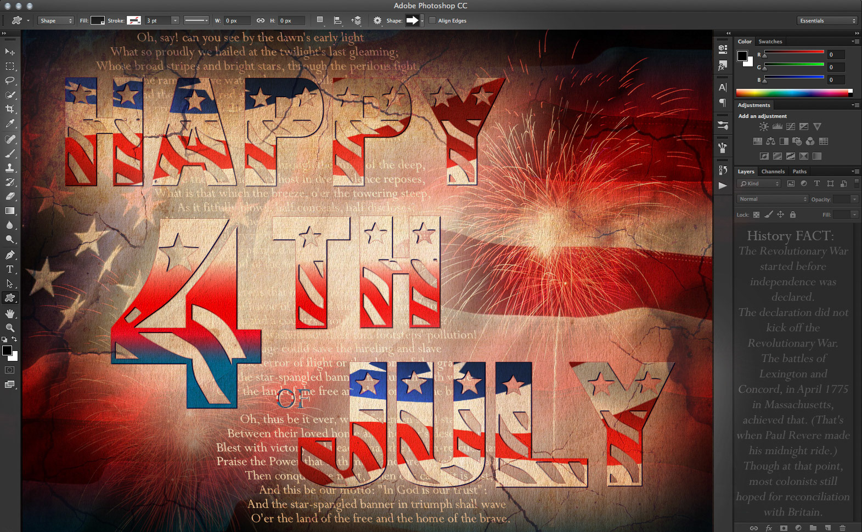Swap foreground and background colors
862x532 pixels.
coord(15,339)
